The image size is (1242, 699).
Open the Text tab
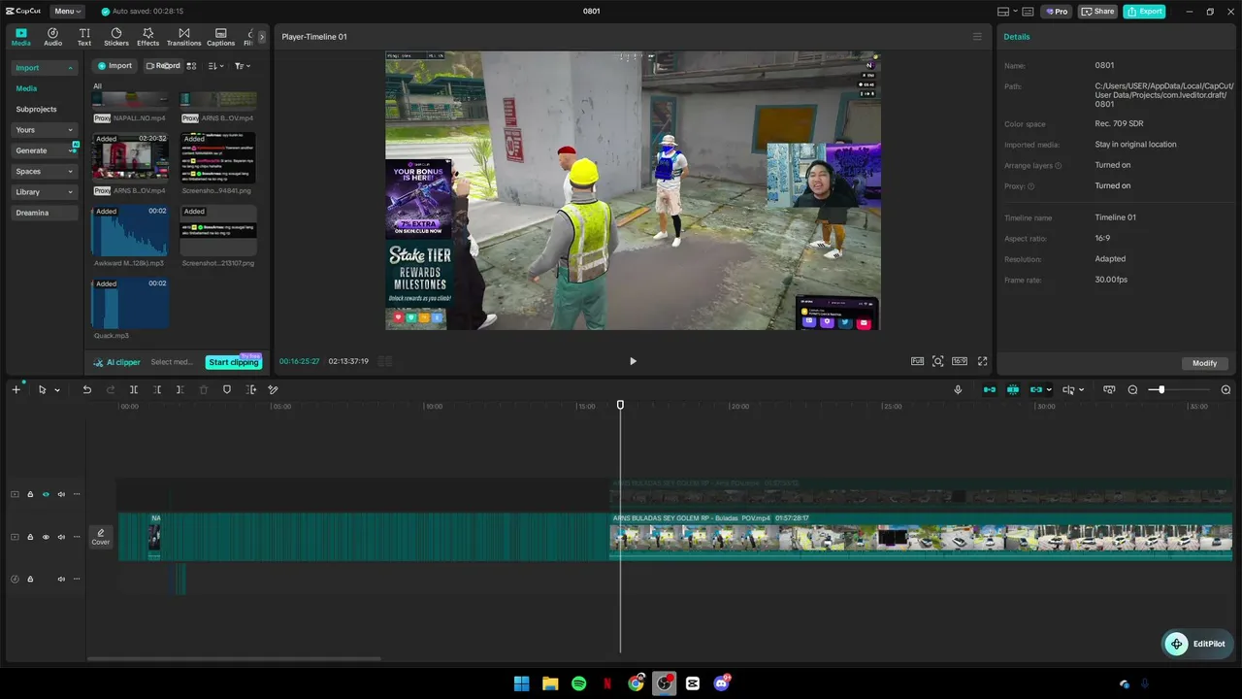pos(84,37)
